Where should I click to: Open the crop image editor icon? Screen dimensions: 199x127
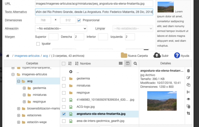click(x=188, y=113)
